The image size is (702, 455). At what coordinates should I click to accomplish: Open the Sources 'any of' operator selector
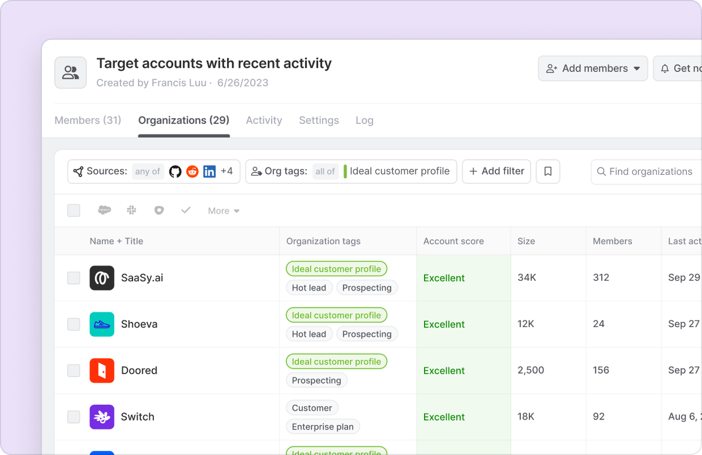[148, 171]
